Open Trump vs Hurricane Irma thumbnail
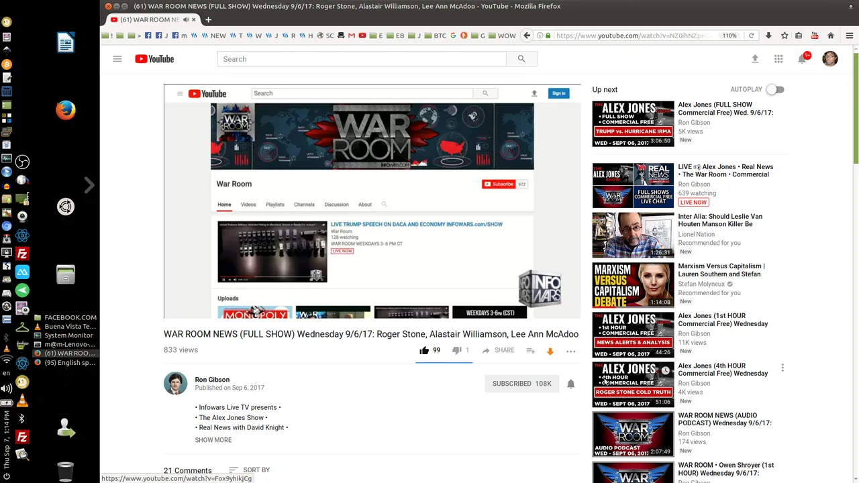This screenshot has height=483, width=859. 633,123
